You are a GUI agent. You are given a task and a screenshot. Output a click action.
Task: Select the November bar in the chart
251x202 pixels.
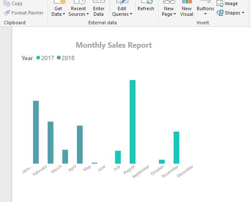click(176, 147)
